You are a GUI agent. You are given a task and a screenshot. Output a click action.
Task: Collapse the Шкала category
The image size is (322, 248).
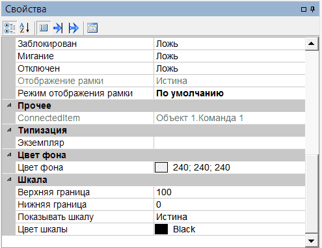9,180
